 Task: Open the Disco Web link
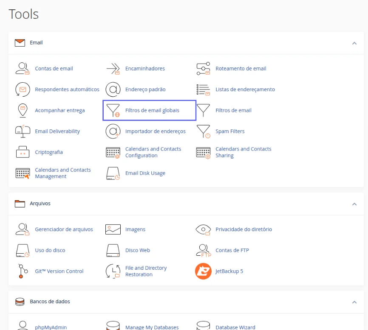[x=138, y=250]
